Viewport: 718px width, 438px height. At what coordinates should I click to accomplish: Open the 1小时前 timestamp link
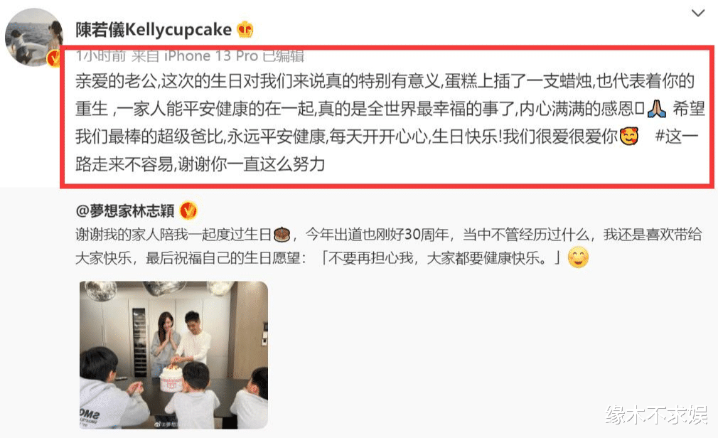tap(101, 56)
